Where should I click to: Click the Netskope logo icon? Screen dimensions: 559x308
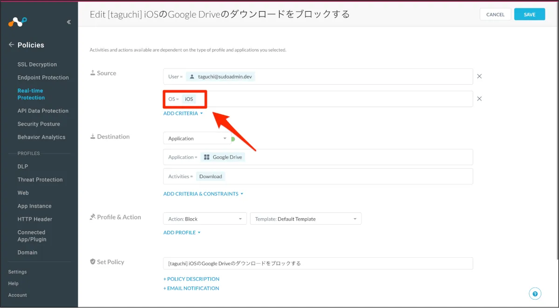pyautogui.click(x=18, y=21)
